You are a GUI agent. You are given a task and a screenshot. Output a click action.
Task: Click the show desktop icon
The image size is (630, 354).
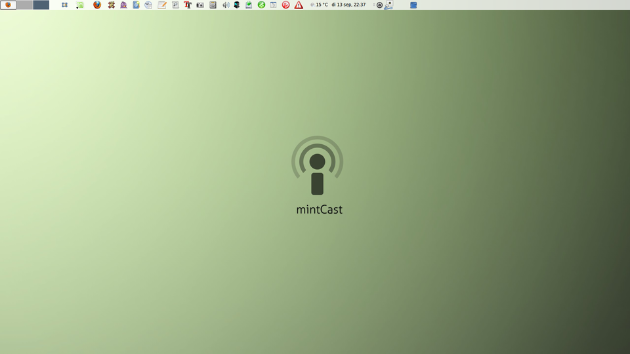coord(64,5)
